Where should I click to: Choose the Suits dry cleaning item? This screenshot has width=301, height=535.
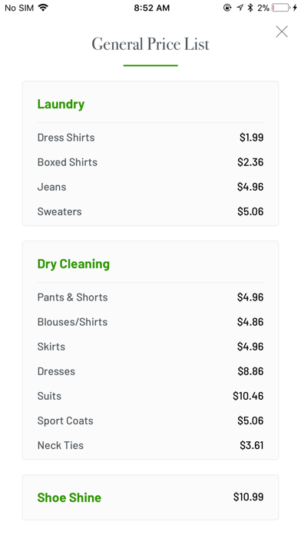[49, 396]
